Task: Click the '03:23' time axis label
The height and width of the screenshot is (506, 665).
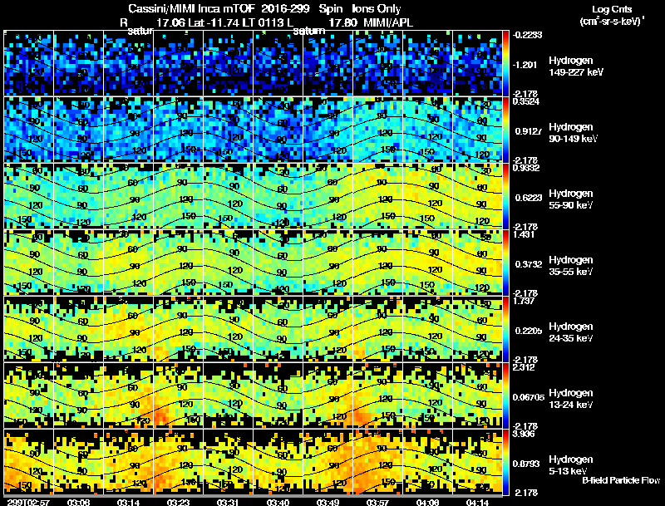Action: pyautogui.click(x=178, y=503)
